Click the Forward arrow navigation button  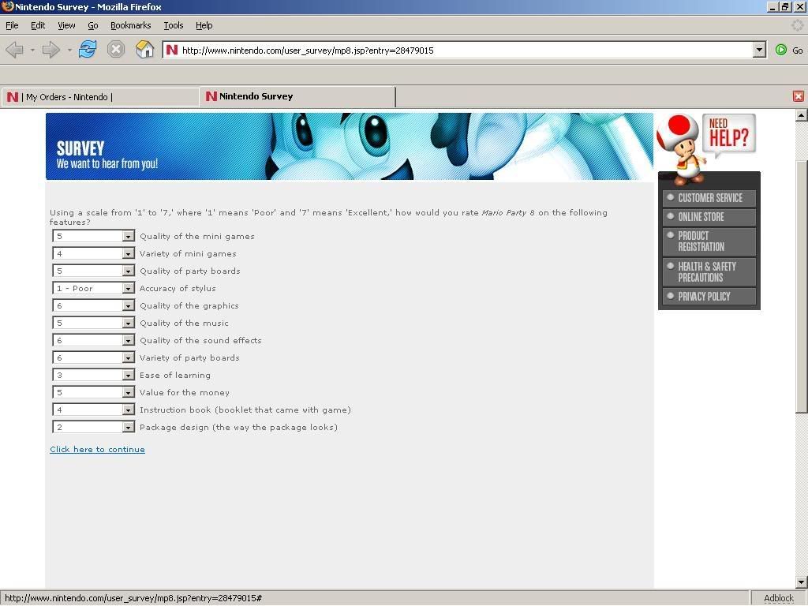click(50, 50)
